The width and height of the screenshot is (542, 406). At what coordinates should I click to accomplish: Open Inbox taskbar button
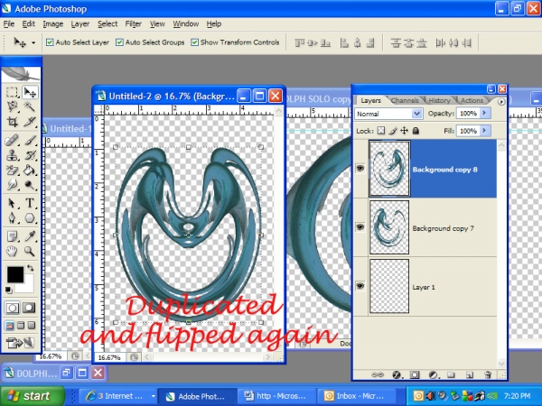click(357, 396)
